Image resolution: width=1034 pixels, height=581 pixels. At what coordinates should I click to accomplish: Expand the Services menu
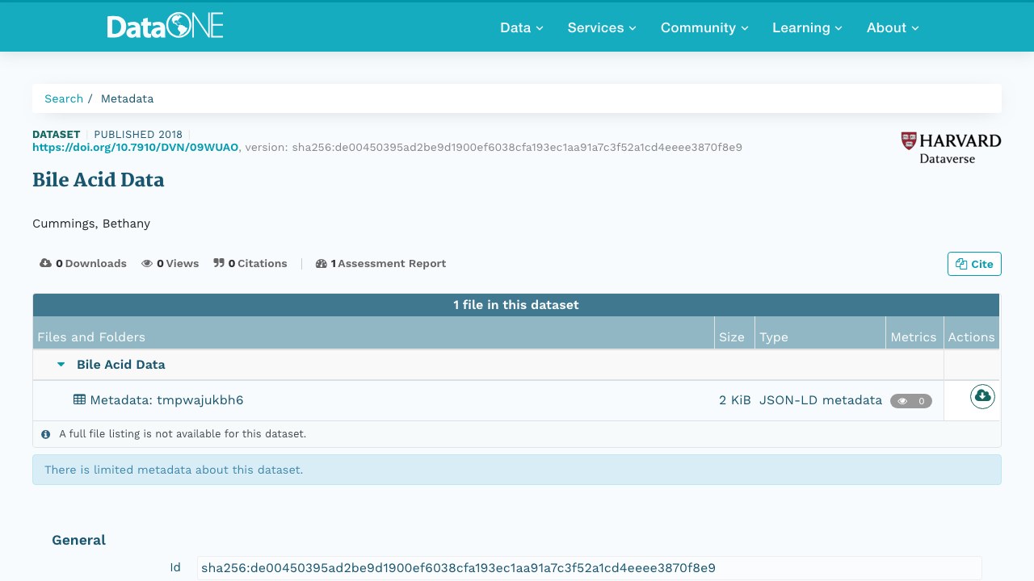602,27
